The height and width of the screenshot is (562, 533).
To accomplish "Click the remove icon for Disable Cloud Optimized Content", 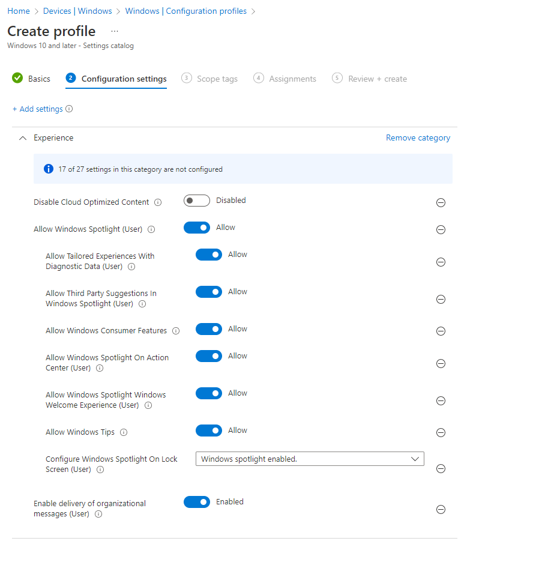I will 441,203.
